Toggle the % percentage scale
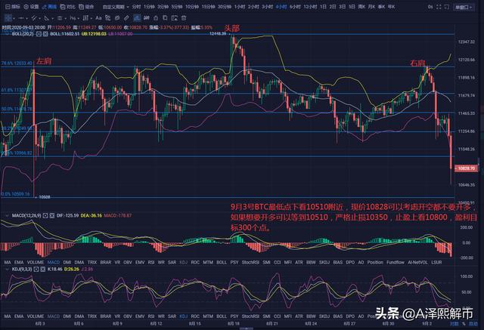This screenshot has height=330, width=484. pyautogui.click(x=464, y=324)
